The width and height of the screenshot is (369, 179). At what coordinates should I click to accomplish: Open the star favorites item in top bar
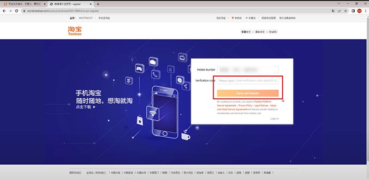[x=250, y=18]
